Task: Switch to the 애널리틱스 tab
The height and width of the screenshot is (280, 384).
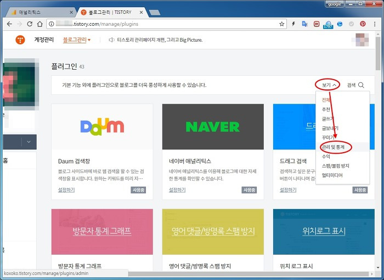Action: pyautogui.click(x=41, y=12)
